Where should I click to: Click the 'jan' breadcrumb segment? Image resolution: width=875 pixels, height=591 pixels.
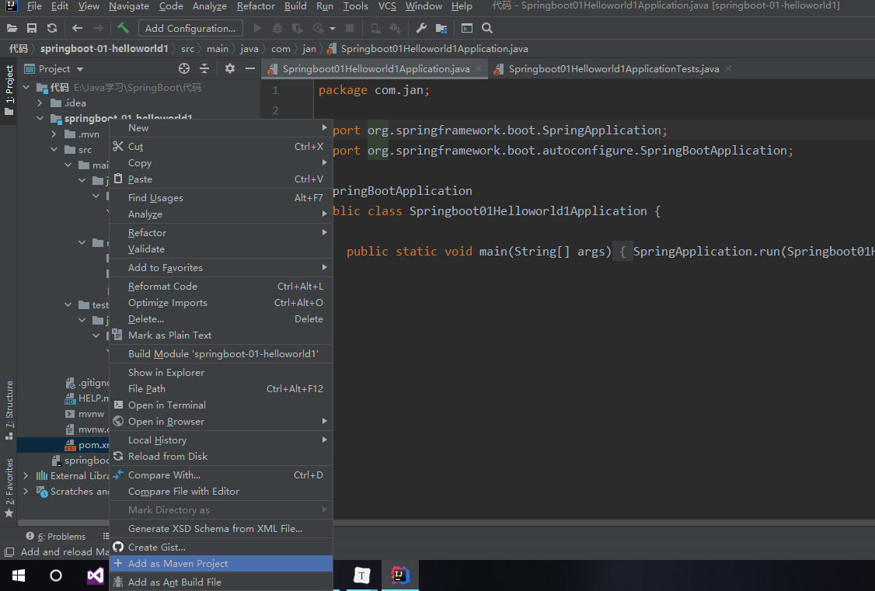coord(309,49)
